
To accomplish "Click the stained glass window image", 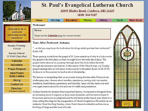I will click(127, 67).
